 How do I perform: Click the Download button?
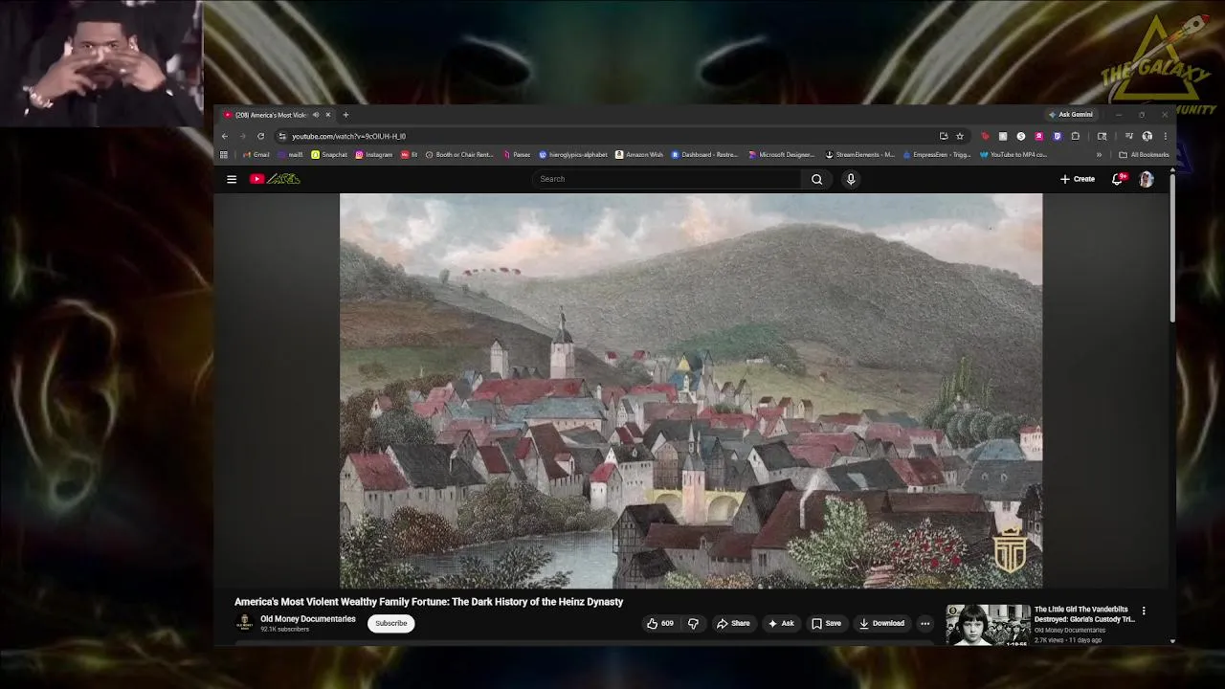coord(881,623)
